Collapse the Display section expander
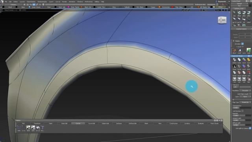The height and width of the screenshot is (142, 252). (x=233, y=41)
